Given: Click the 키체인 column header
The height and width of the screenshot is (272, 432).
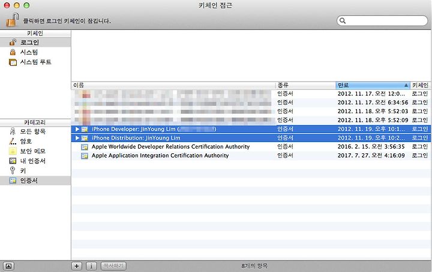Looking at the screenshot, I should (420, 85).
